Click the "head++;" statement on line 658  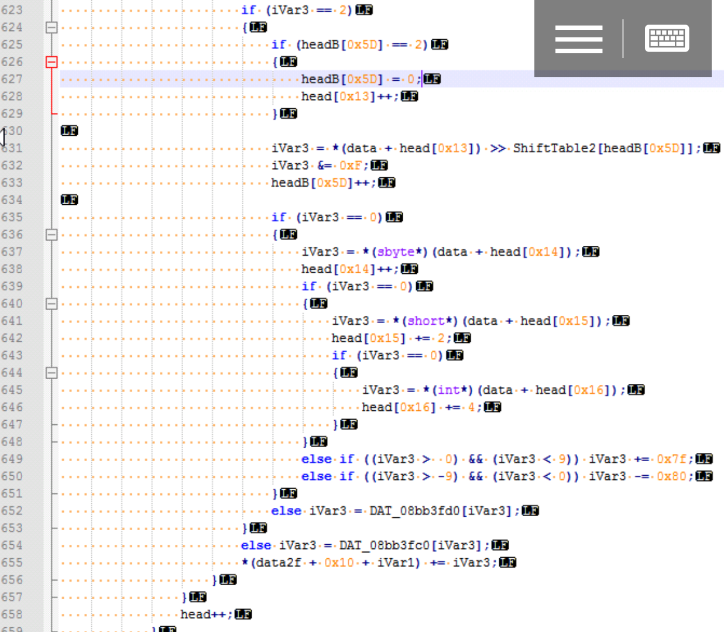[207, 614]
